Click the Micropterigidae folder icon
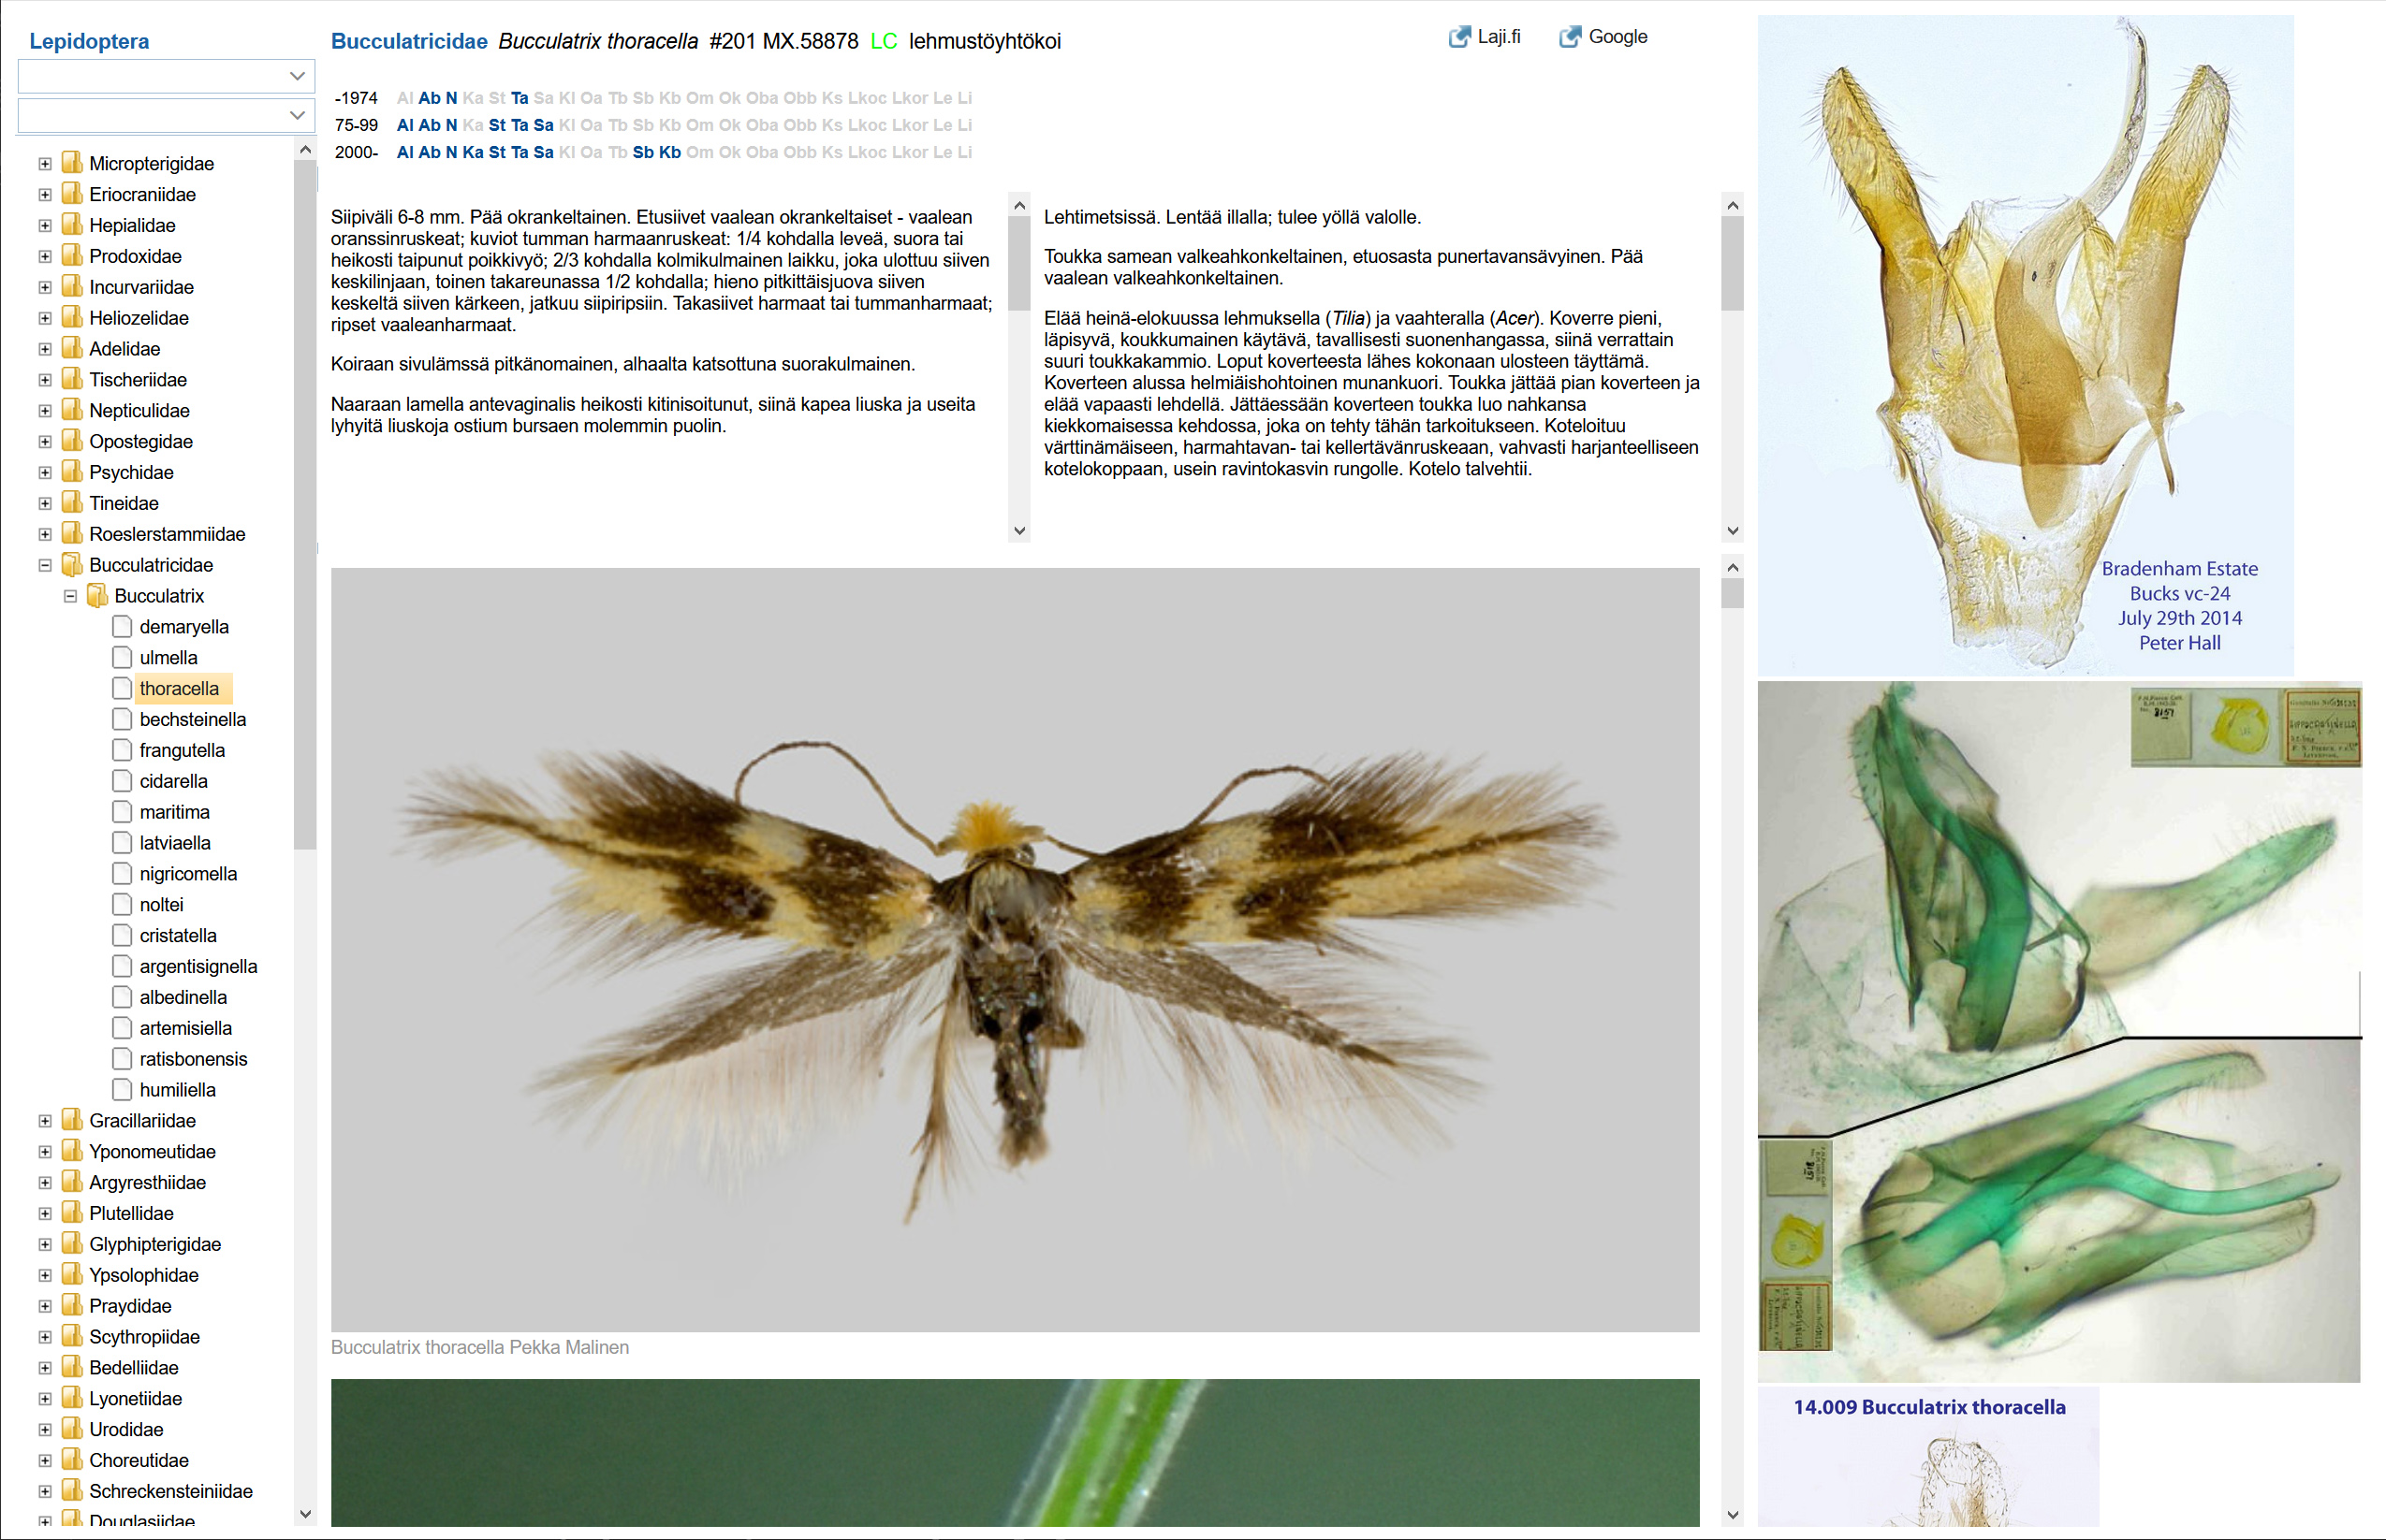 (x=72, y=163)
